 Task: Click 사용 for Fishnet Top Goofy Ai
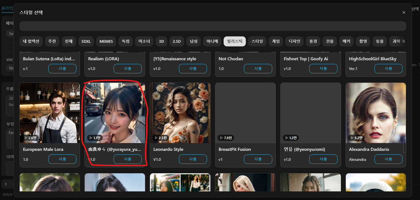pos(323,69)
